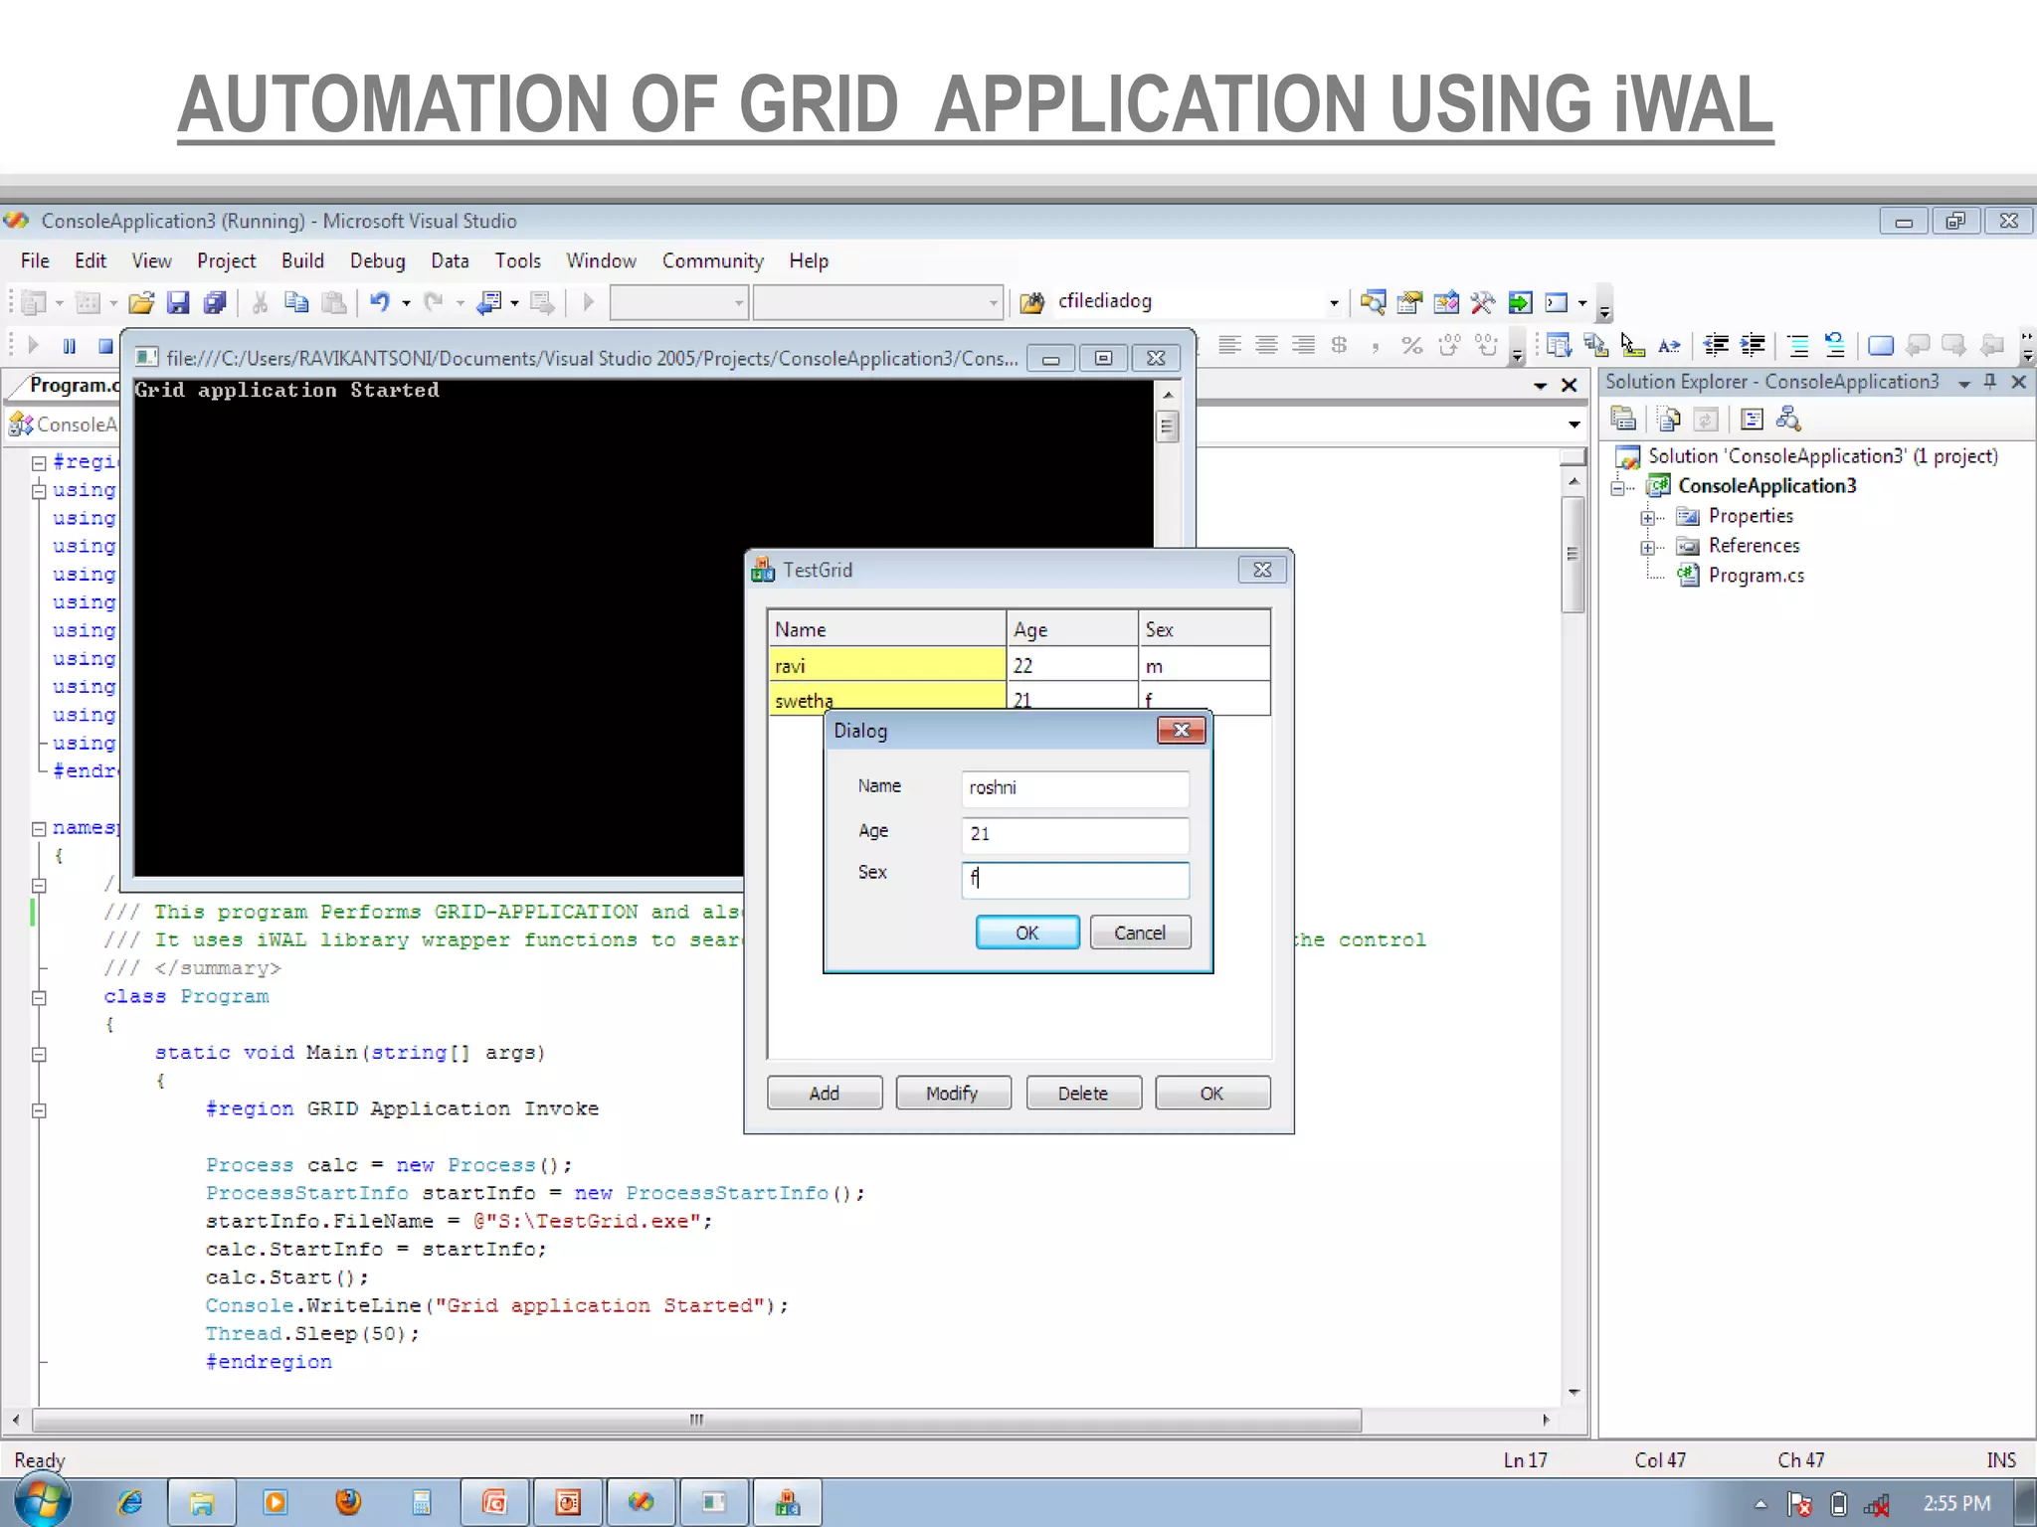Click the Comment out lines icon

[x=1798, y=345]
